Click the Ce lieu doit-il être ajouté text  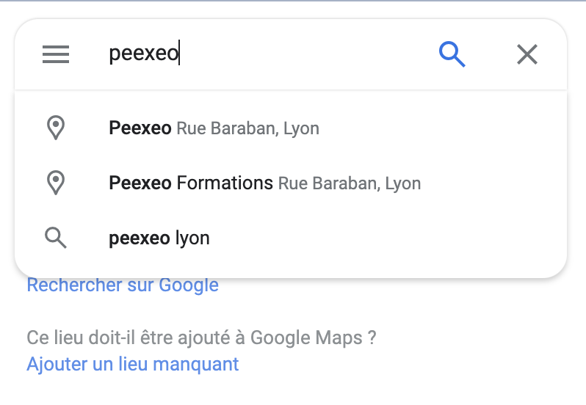[x=201, y=337]
